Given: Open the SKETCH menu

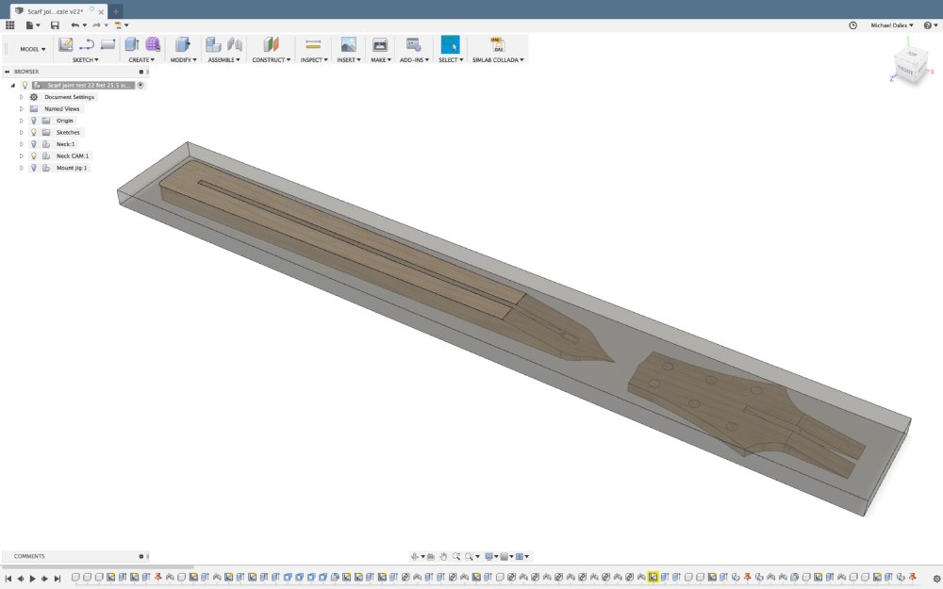Looking at the screenshot, I should pos(86,60).
